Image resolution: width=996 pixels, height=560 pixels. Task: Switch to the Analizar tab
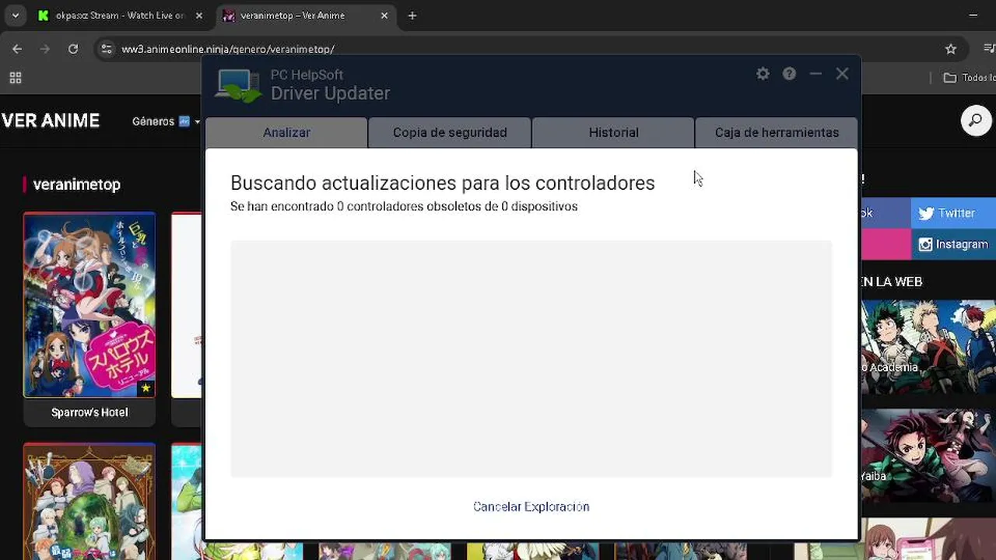tap(286, 132)
